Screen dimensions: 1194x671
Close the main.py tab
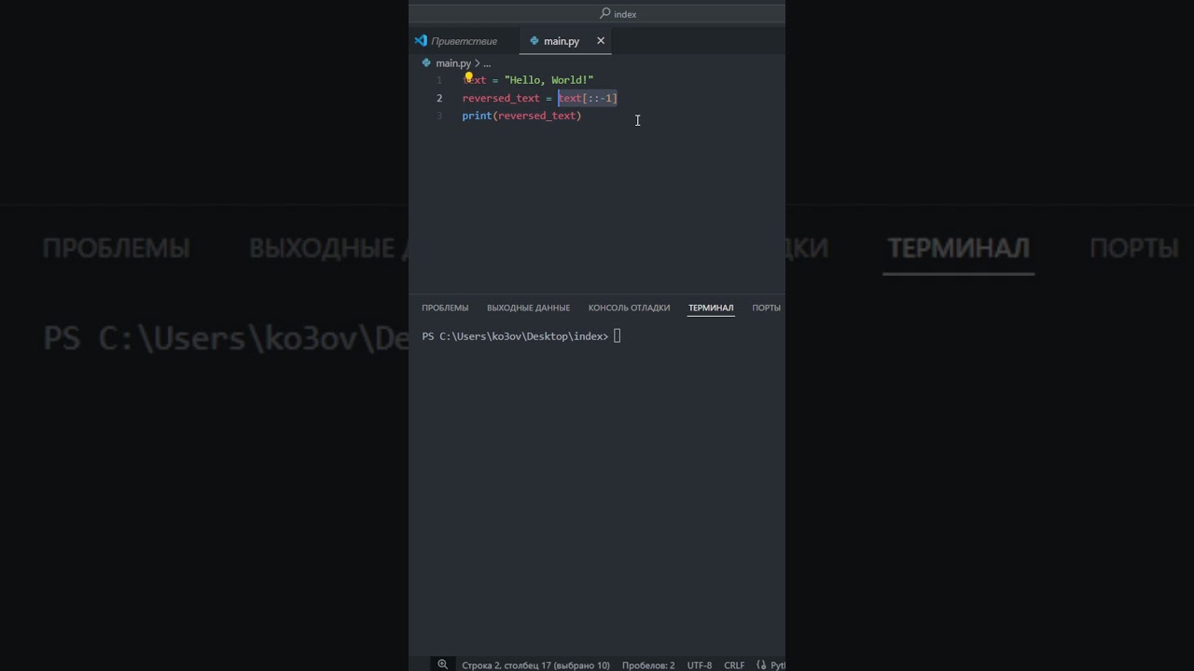click(x=601, y=41)
